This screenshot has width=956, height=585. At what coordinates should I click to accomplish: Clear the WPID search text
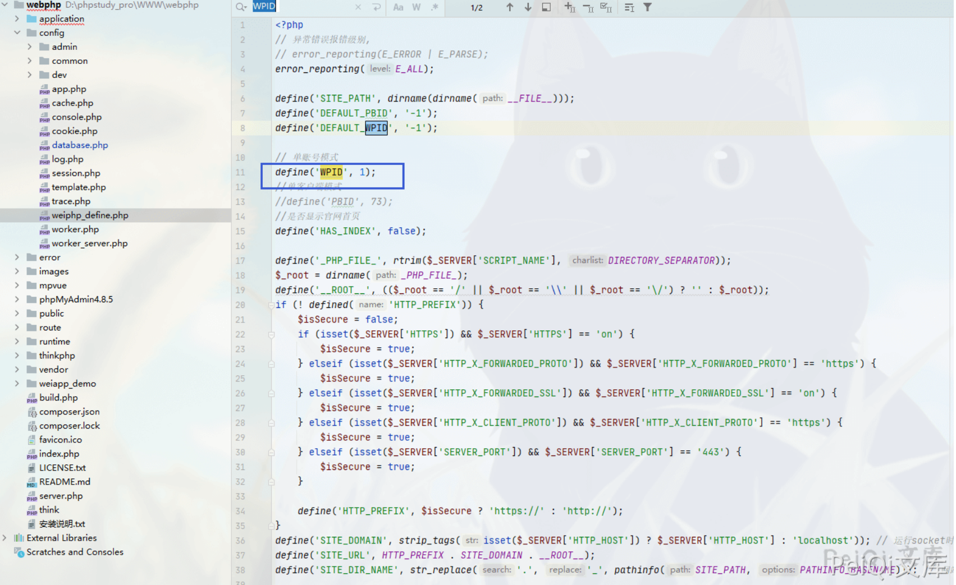click(358, 7)
